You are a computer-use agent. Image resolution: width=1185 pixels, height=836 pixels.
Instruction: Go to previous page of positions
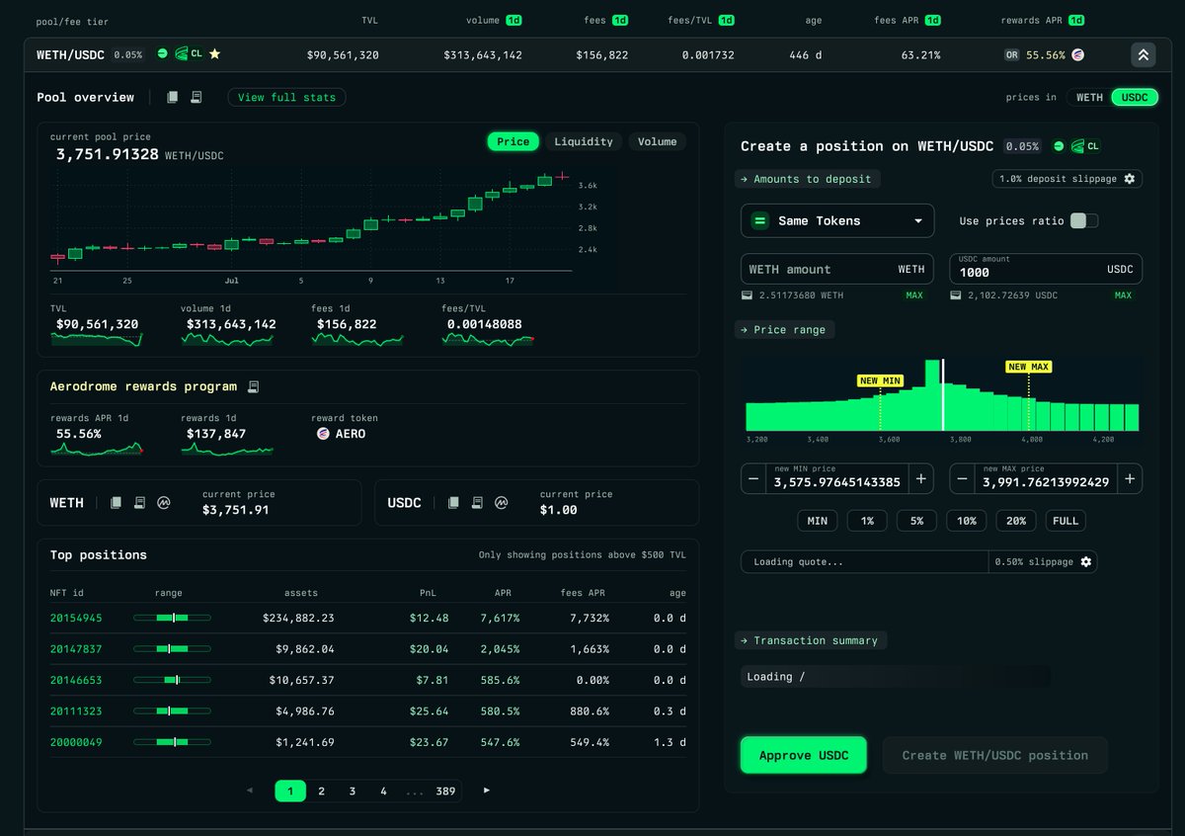(249, 791)
